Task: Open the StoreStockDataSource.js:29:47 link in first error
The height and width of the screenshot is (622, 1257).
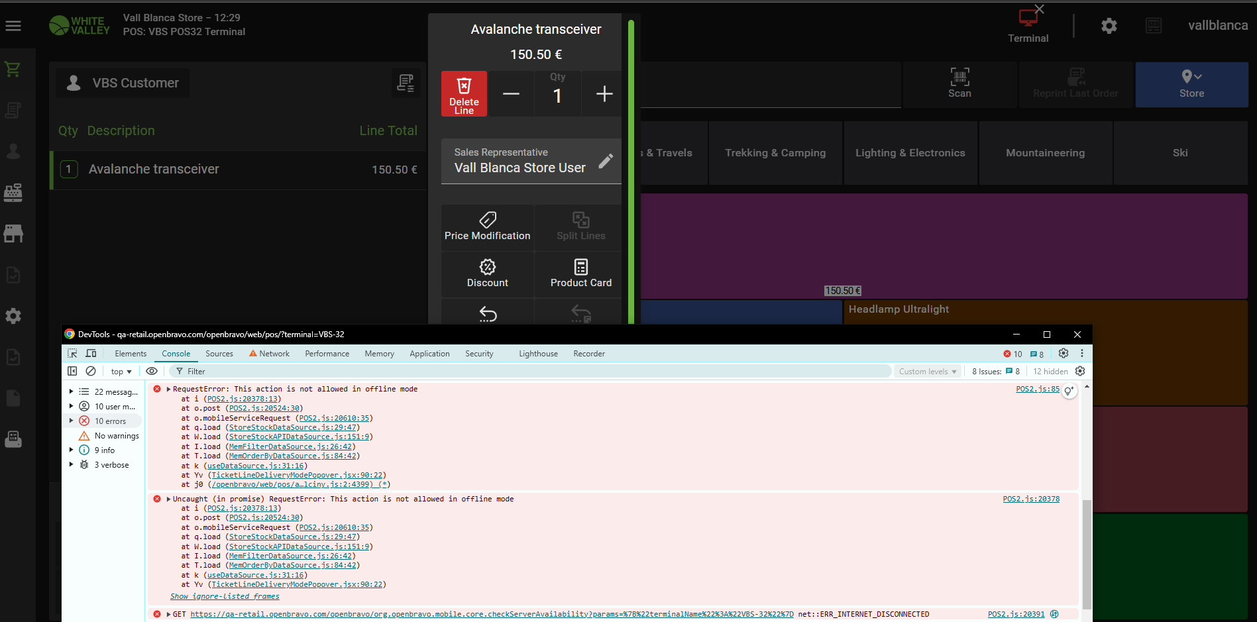Action: [292, 427]
